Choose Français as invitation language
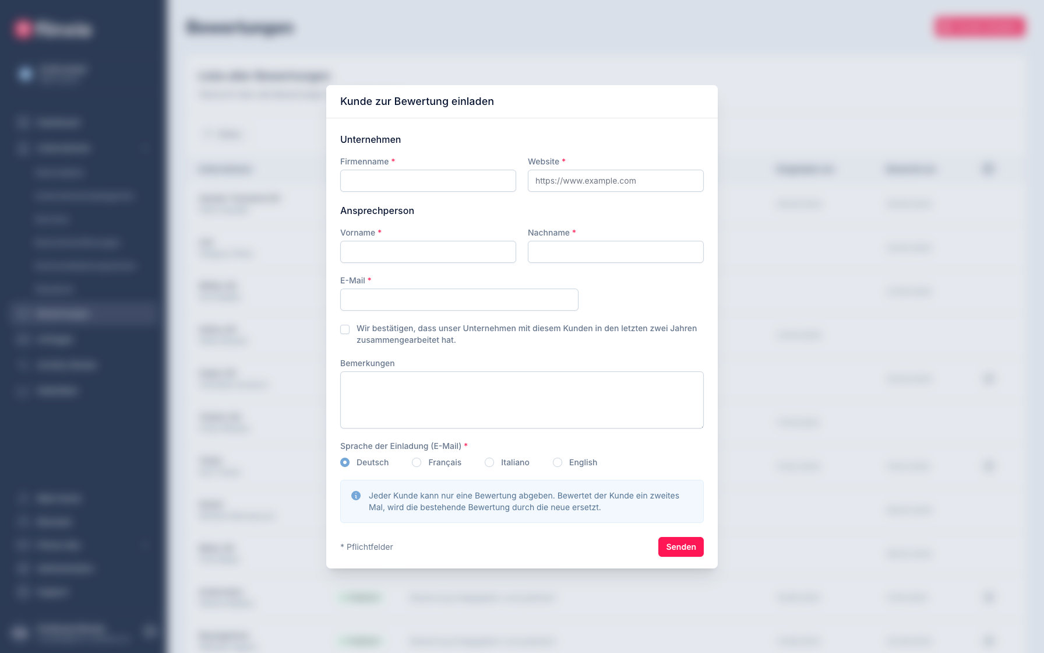The width and height of the screenshot is (1044, 653). (417, 462)
